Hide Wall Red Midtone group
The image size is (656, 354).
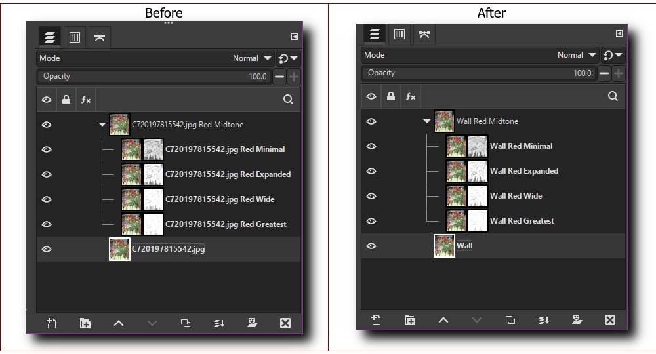pos(371,121)
